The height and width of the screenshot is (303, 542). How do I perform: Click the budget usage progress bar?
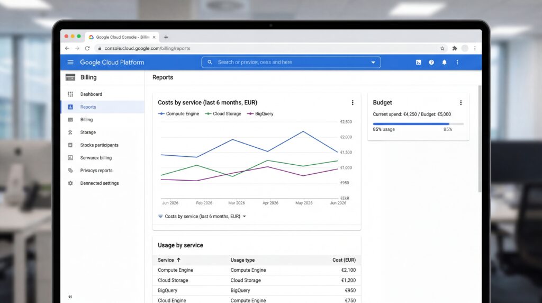point(418,124)
